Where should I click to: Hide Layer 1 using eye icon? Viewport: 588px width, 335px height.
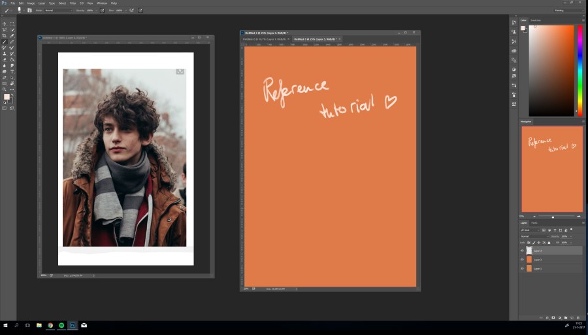point(522,269)
